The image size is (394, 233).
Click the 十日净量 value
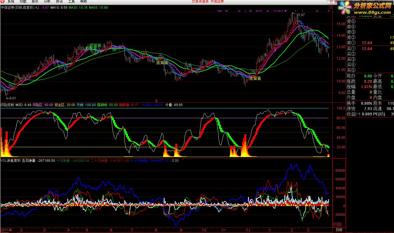[x=73, y=161]
